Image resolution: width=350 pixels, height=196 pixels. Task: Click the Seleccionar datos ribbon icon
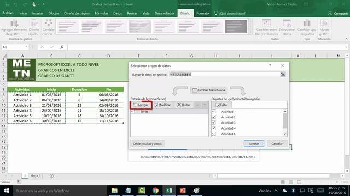[x=287, y=28]
